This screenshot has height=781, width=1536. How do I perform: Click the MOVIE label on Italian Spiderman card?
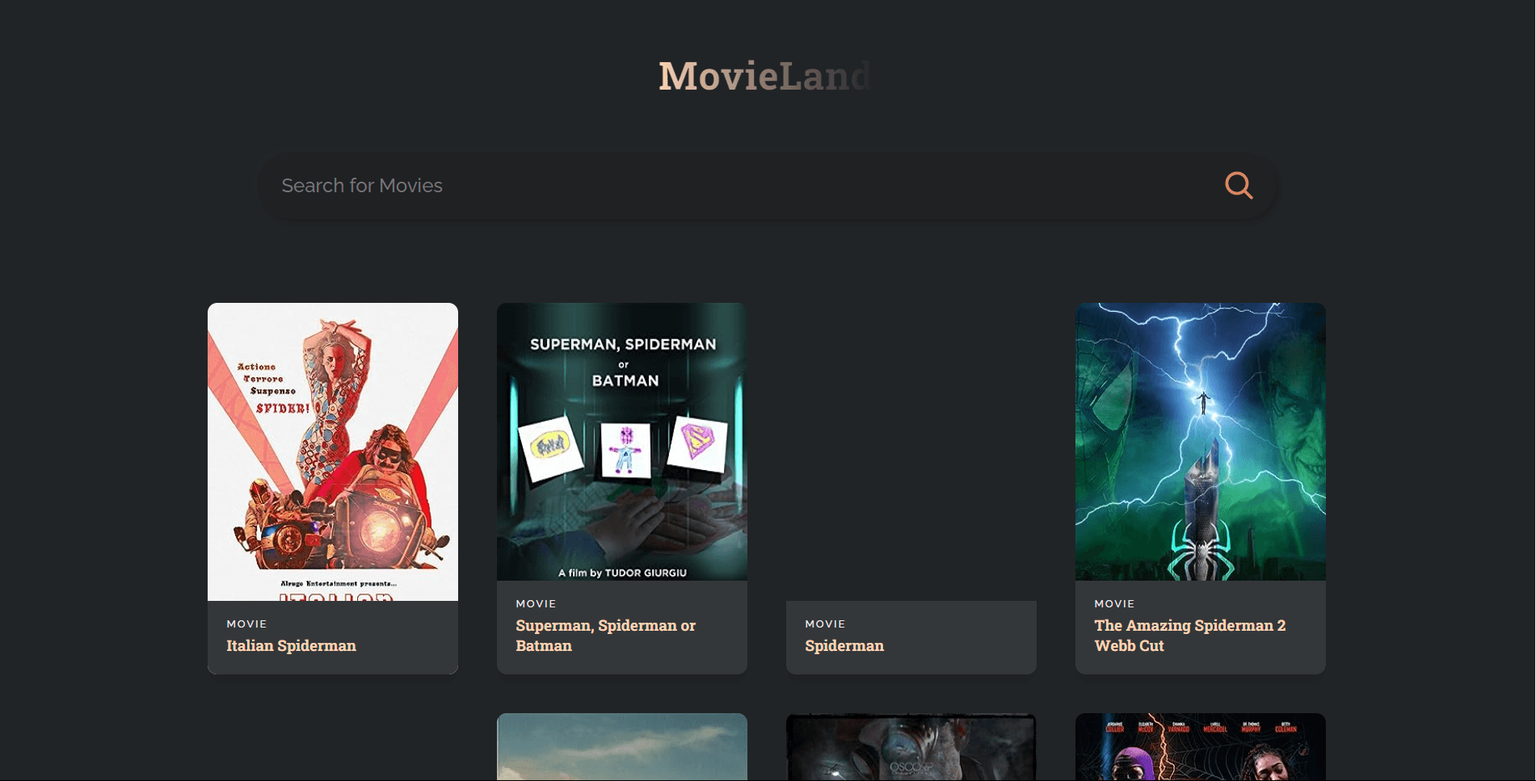point(246,624)
